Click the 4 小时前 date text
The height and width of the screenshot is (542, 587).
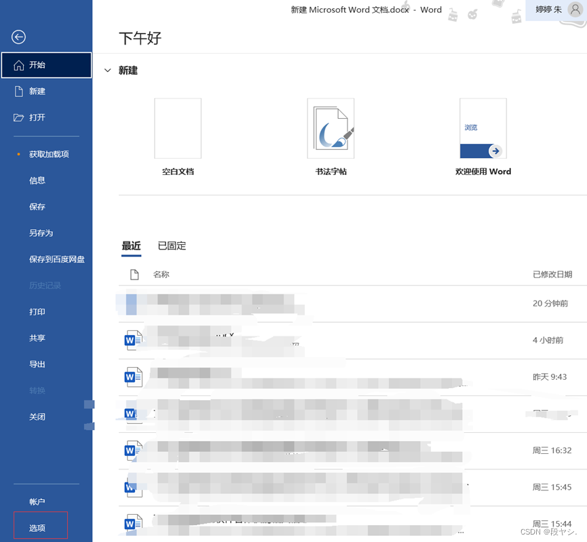point(548,341)
